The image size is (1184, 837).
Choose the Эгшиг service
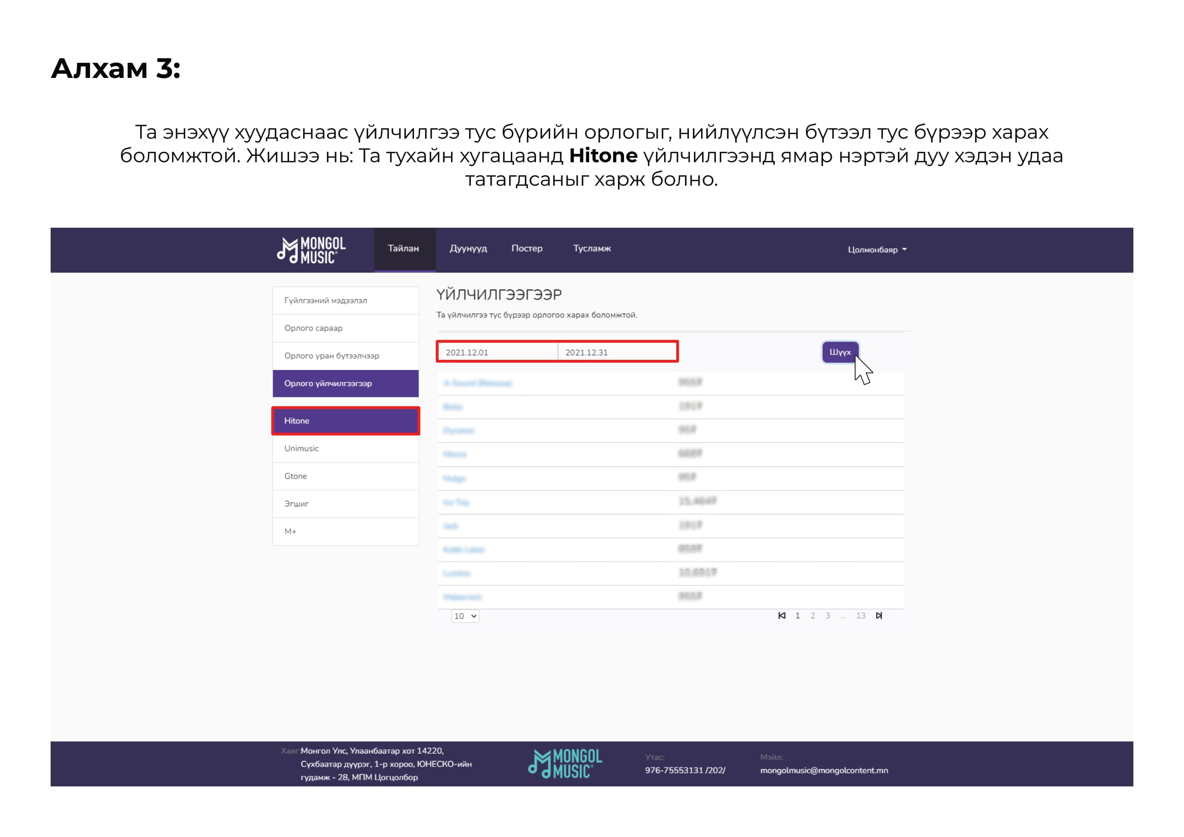tap(346, 504)
